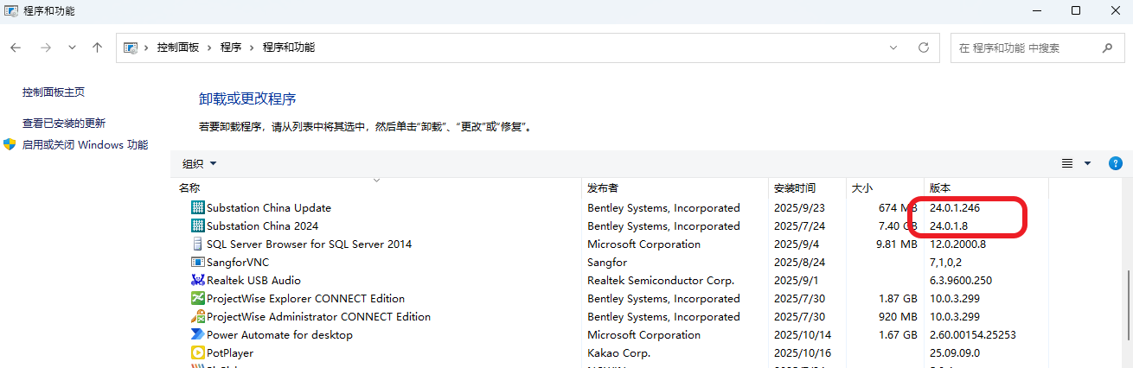The image size is (1133, 368).
Task: Expand the view options dropdown arrow
Action: click(1087, 163)
